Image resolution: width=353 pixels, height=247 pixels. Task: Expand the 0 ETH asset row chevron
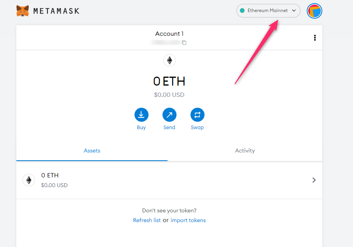point(314,180)
